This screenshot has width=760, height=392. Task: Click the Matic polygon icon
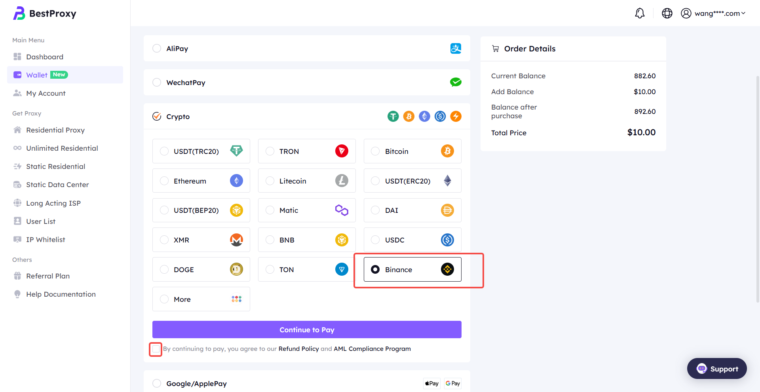click(342, 210)
